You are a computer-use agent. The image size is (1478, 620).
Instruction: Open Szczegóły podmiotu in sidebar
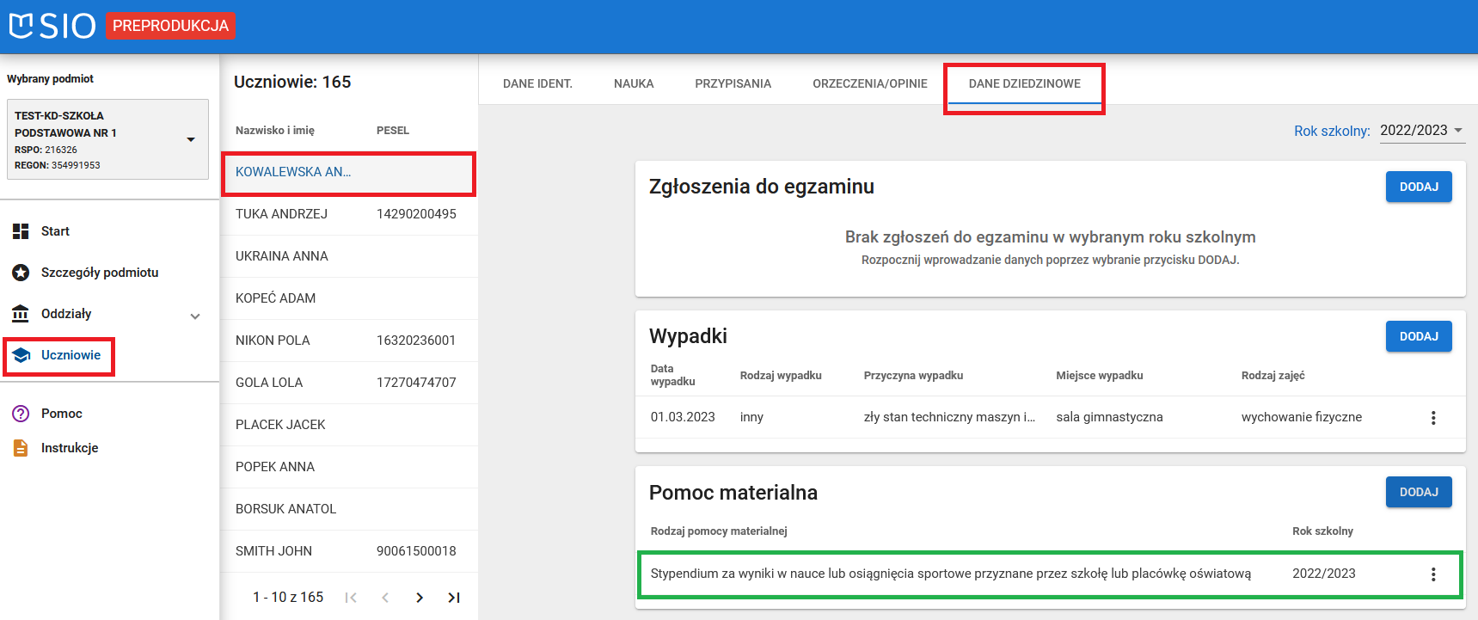point(100,273)
